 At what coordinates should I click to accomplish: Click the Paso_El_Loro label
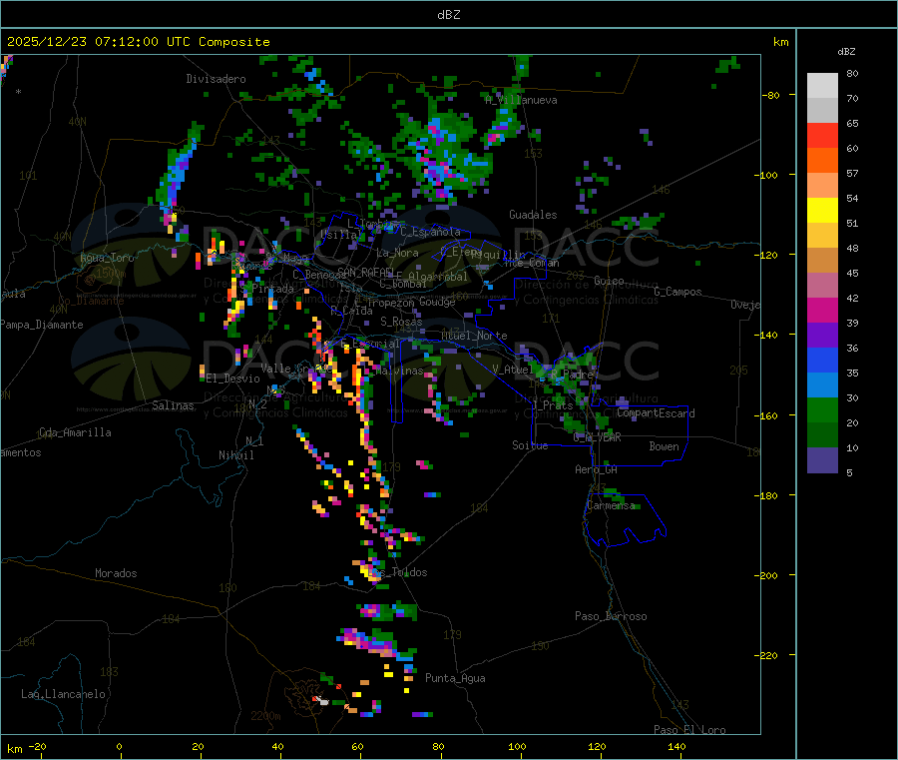[689, 730]
